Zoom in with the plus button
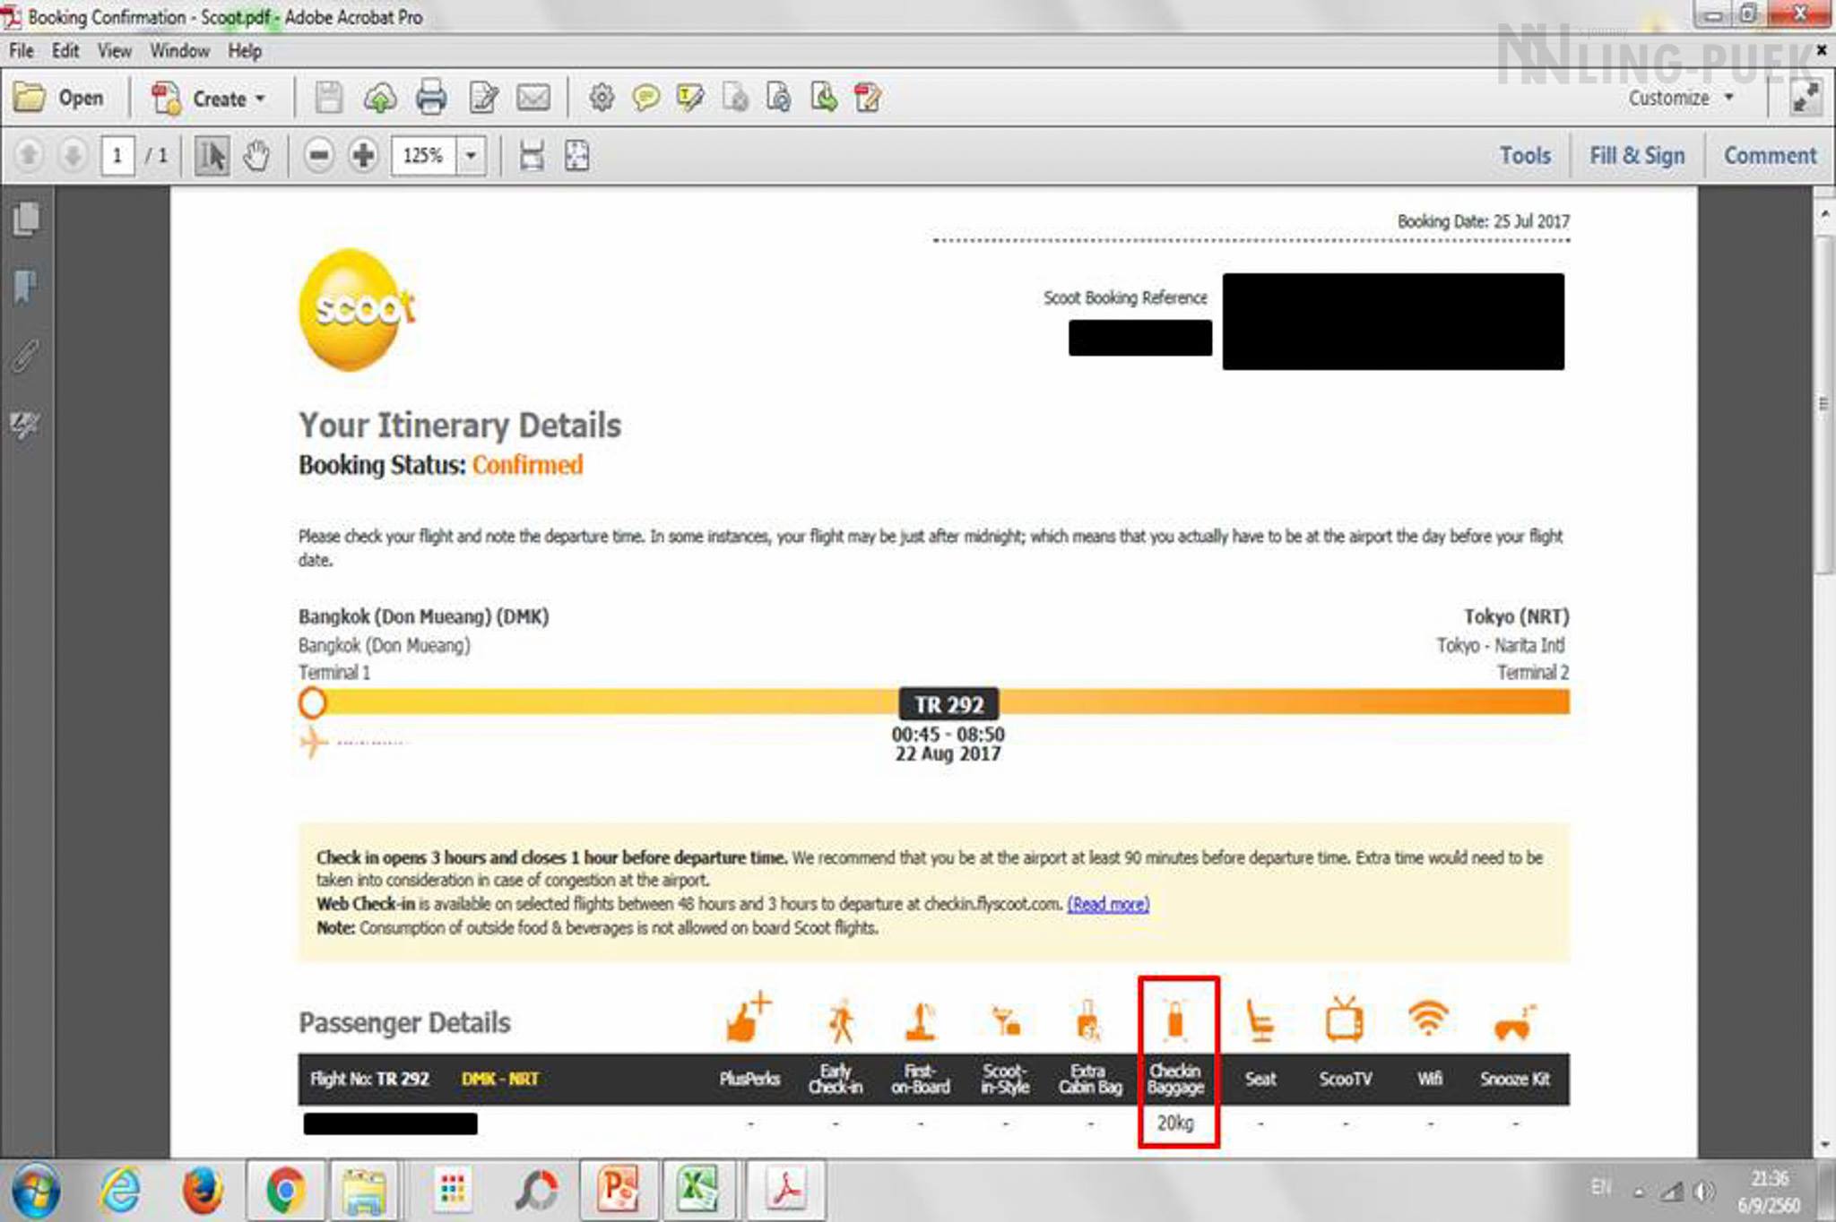Image resolution: width=1836 pixels, height=1222 pixels. [x=363, y=156]
